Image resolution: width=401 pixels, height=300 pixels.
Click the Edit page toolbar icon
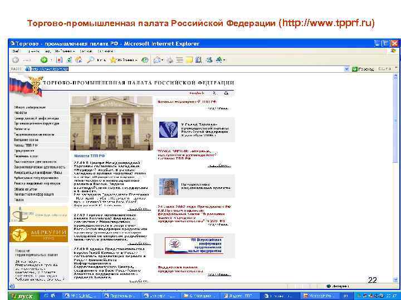click(x=180, y=60)
